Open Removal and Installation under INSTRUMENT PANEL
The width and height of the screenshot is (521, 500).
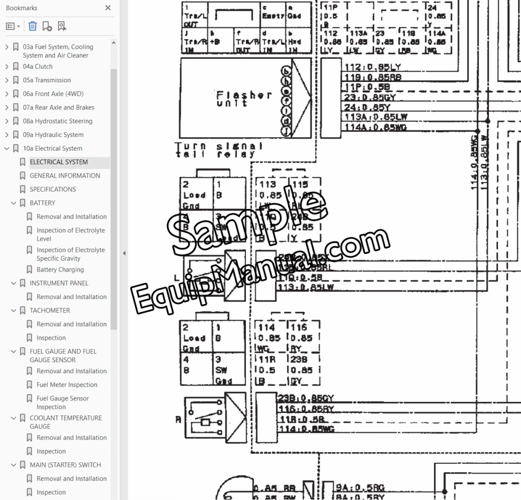click(x=71, y=297)
